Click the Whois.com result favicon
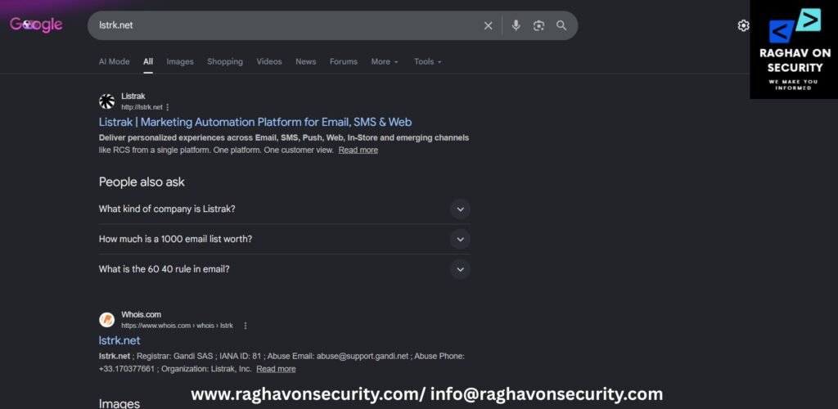 point(107,320)
